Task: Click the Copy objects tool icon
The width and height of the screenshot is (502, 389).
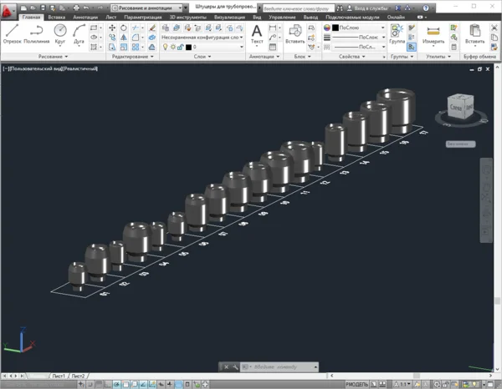Action: pyautogui.click(x=112, y=38)
